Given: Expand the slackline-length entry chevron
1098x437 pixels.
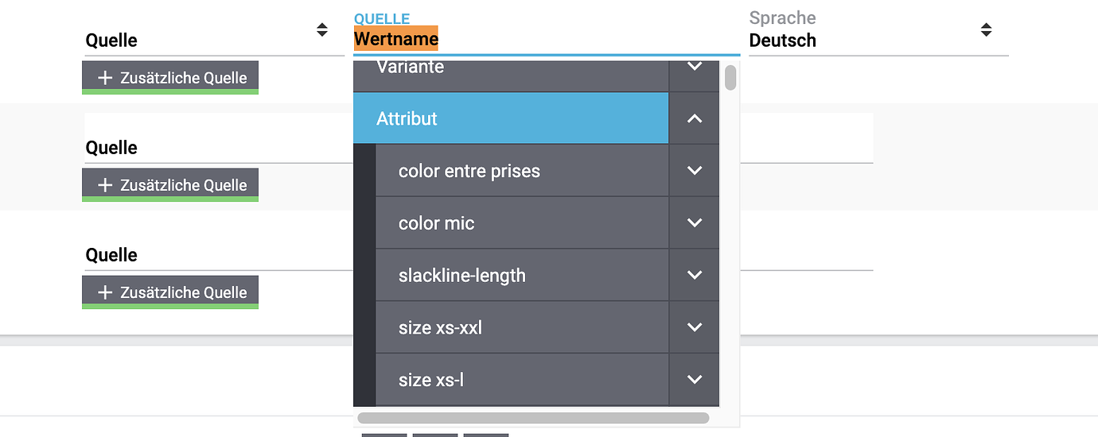Looking at the screenshot, I should coord(695,275).
